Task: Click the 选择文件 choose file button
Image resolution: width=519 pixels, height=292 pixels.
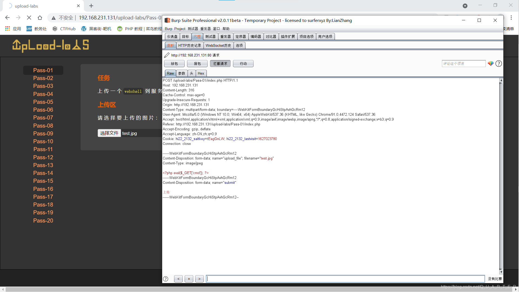Action: click(109, 133)
